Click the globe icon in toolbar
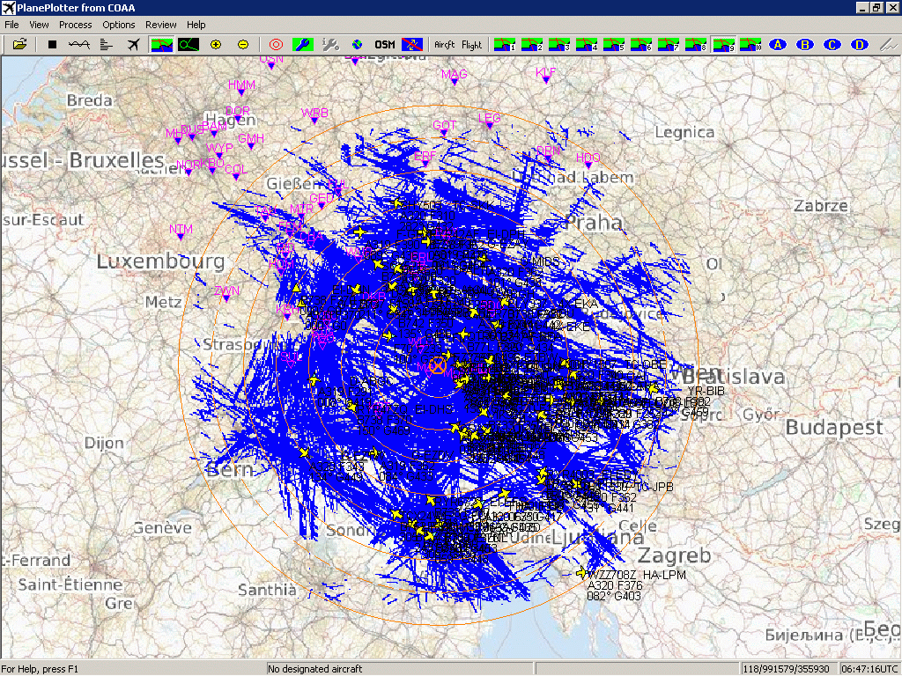This screenshot has height=676, width=902. click(358, 44)
